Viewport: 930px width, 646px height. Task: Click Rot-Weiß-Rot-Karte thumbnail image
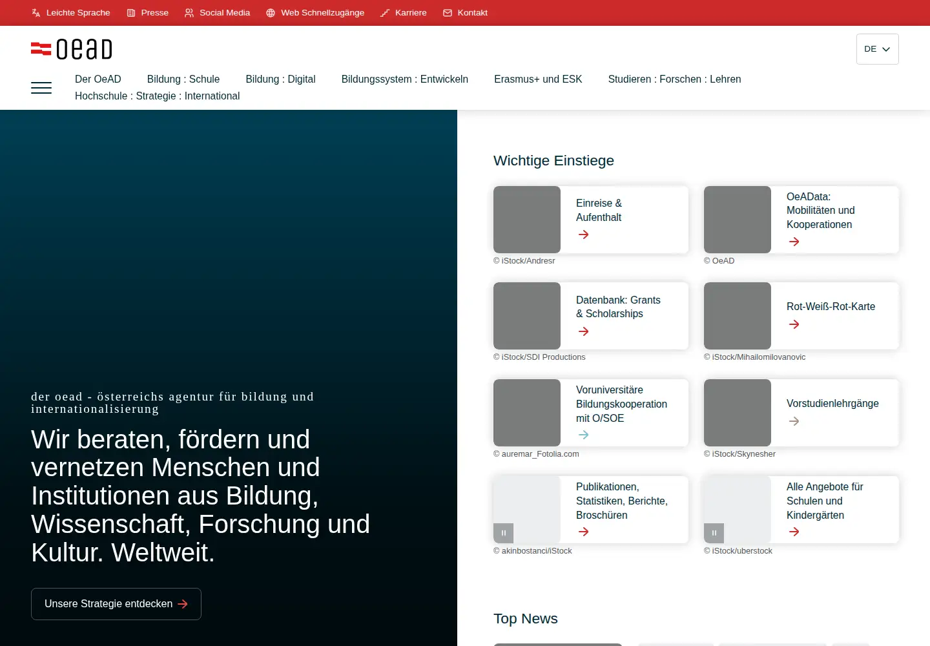(738, 316)
